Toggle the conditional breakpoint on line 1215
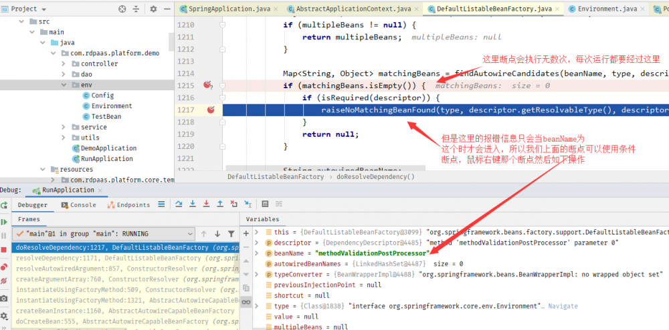Screen dimensions: 669x330 point(208,85)
